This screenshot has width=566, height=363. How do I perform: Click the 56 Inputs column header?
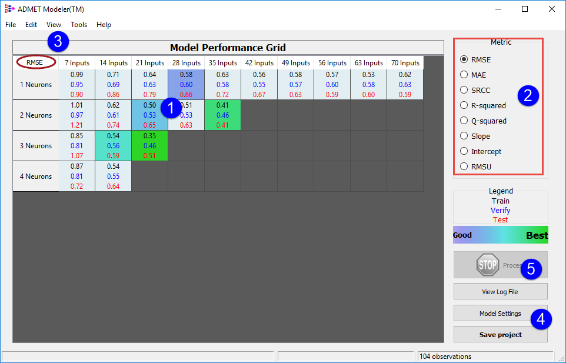332,63
